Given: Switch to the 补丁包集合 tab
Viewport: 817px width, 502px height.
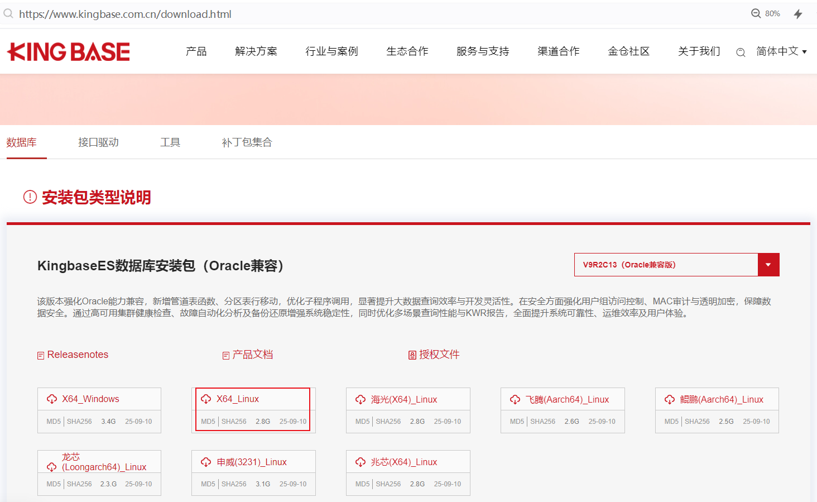Looking at the screenshot, I should click(247, 142).
